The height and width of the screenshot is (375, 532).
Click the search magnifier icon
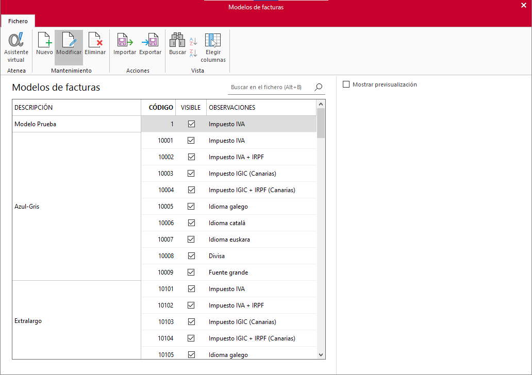318,87
